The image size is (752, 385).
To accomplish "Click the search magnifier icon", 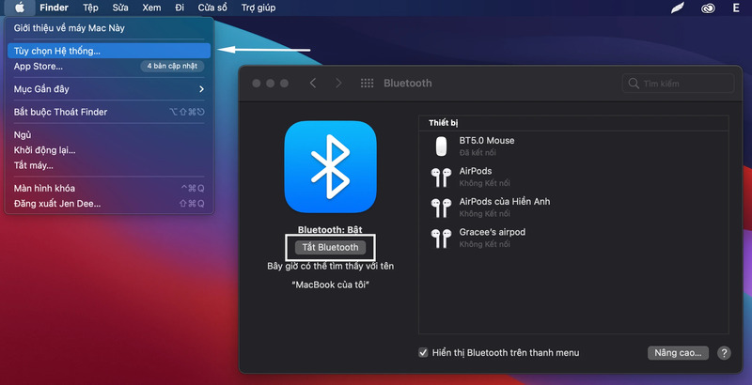I will point(634,84).
